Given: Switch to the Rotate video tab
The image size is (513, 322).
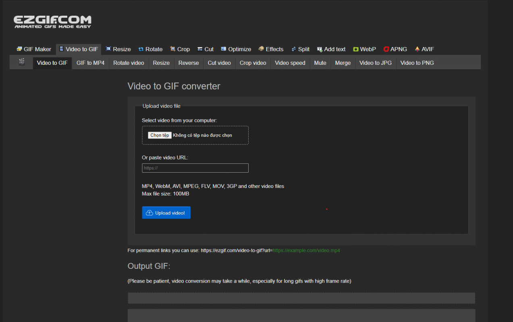Looking at the screenshot, I should tap(129, 63).
